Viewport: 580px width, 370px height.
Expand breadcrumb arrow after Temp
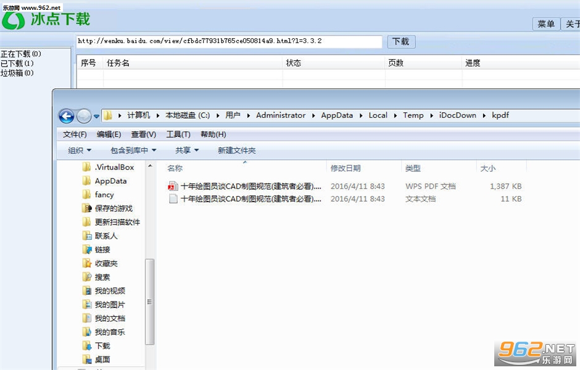(432, 116)
